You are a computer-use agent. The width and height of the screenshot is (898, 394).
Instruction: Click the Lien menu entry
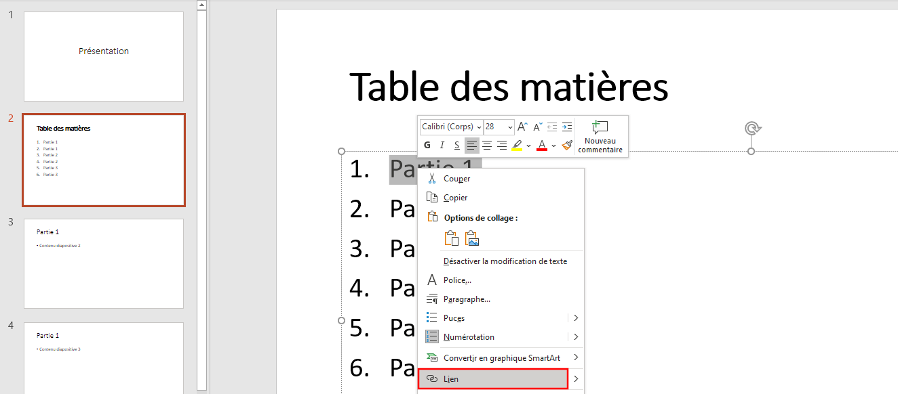pyautogui.click(x=493, y=379)
